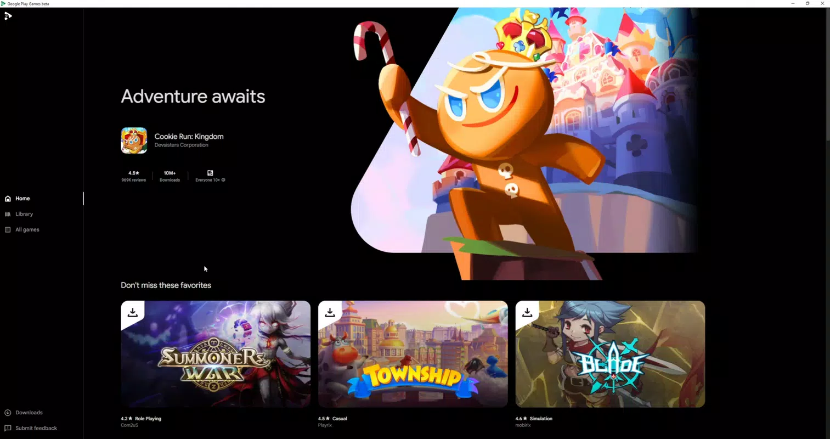Minimize the Google Play Games window
Image resolution: width=830 pixels, height=439 pixels.
[793, 4]
